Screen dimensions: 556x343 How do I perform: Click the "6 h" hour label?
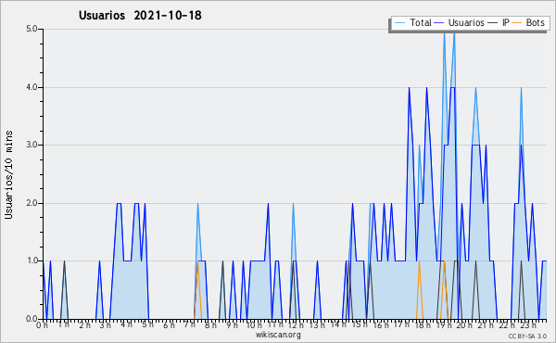pyautogui.click(x=169, y=325)
